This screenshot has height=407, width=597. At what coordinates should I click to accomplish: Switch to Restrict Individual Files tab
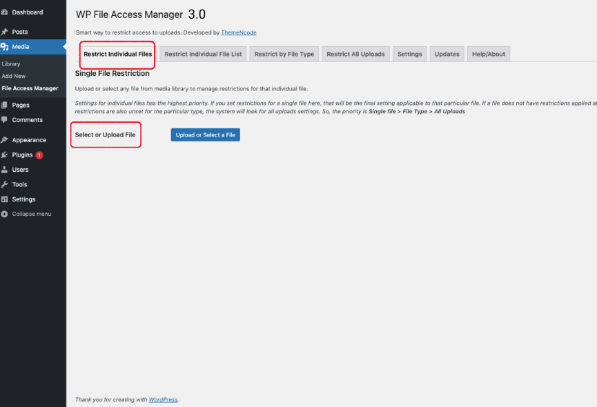pyautogui.click(x=117, y=54)
